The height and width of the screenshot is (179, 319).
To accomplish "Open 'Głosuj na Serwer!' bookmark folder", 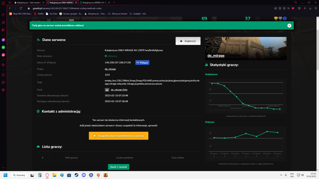I will click(x=118, y=14).
